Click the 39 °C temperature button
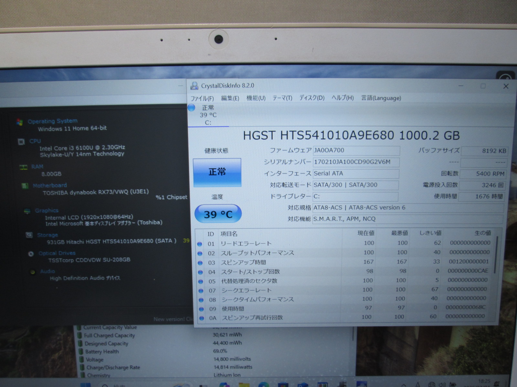This screenshot has width=517, height=387. point(218,214)
